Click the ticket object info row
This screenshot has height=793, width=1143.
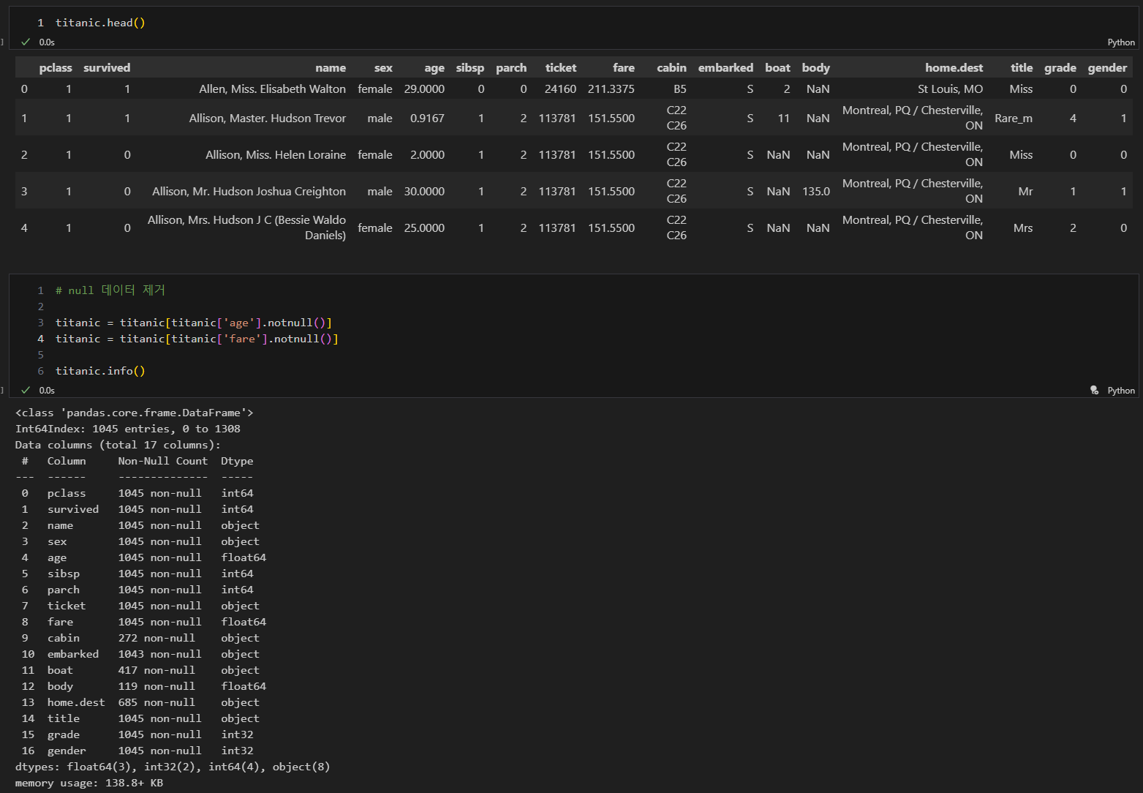[x=140, y=606]
